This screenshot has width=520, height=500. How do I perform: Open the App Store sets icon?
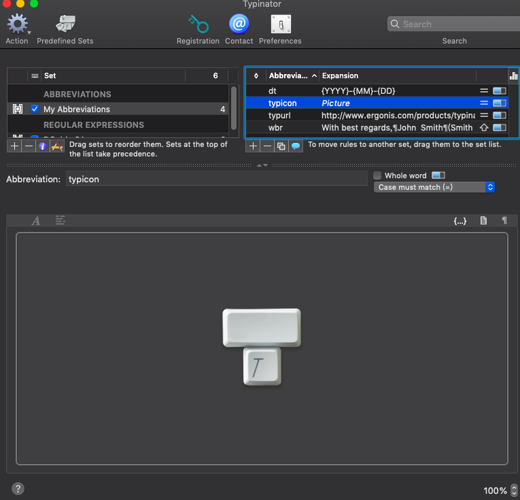(x=57, y=146)
